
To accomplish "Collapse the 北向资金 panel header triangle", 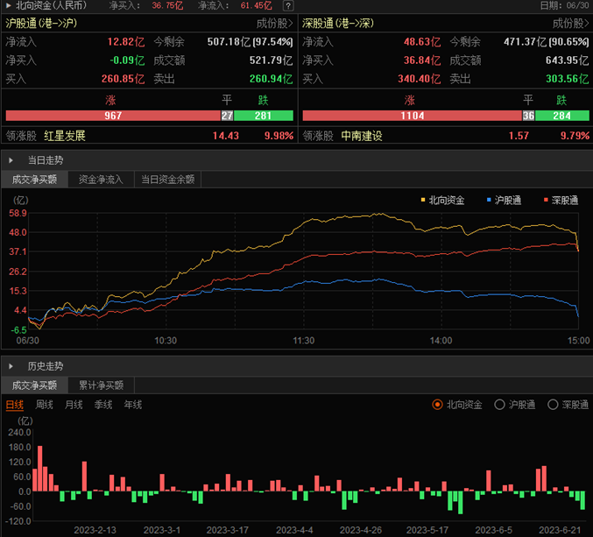I will point(8,5).
